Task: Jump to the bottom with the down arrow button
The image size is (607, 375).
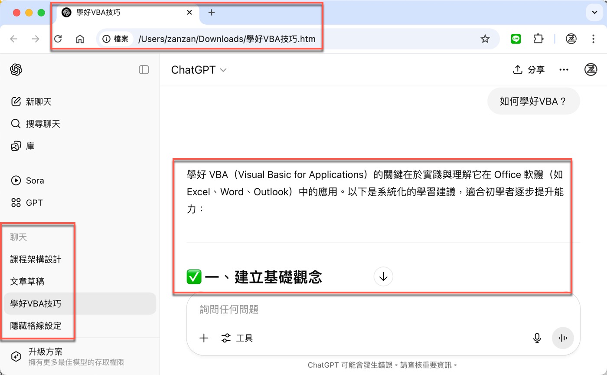Action: 383,276
